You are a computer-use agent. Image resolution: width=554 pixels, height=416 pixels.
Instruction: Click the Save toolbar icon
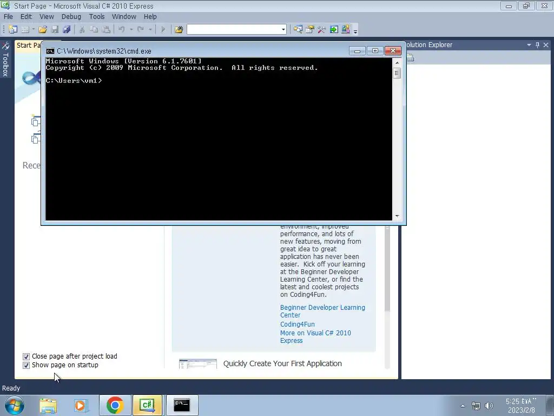pyautogui.click(x=55, y=29)
